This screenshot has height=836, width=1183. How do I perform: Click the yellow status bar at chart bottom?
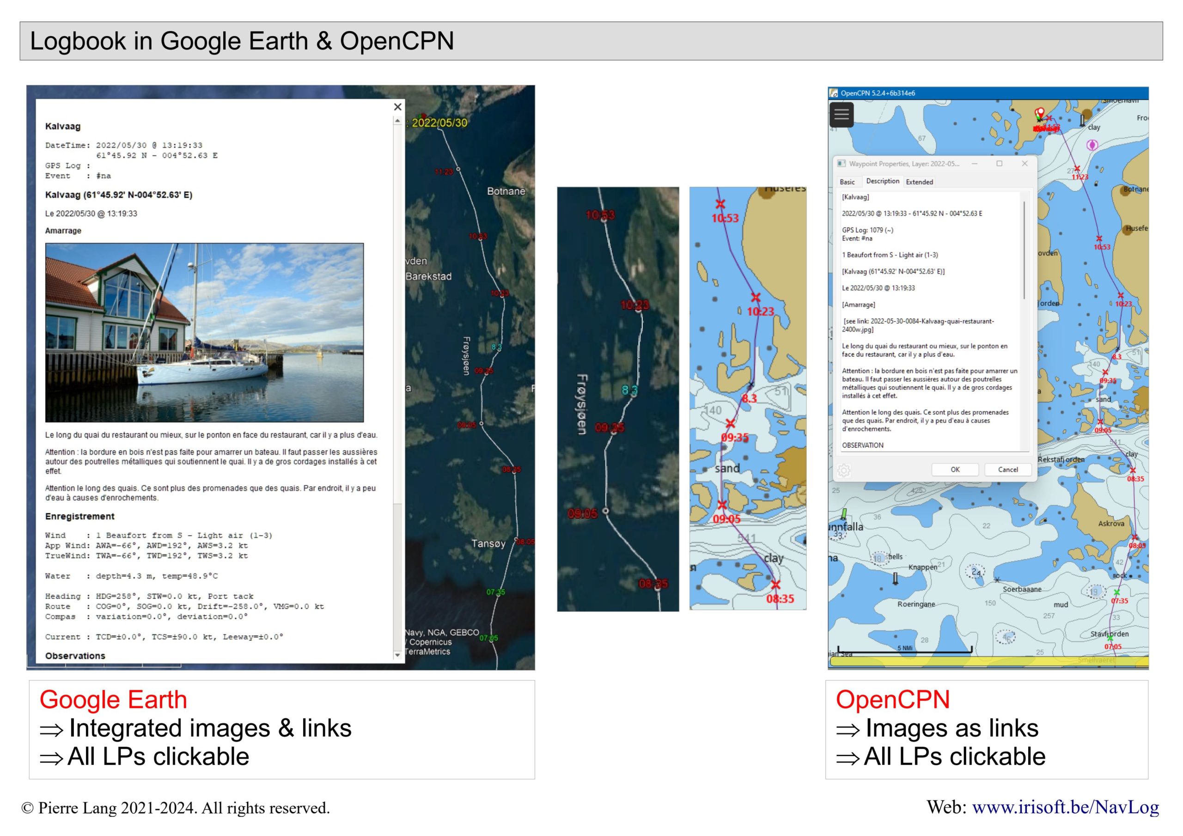(989, 661)
